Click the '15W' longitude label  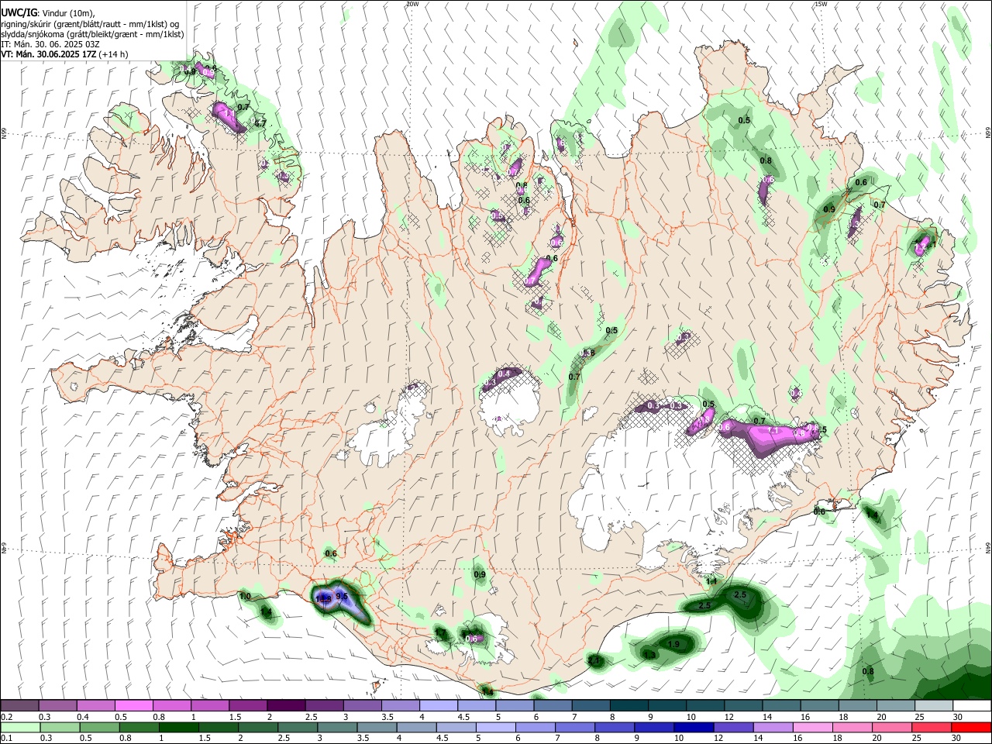click(821, 4)
